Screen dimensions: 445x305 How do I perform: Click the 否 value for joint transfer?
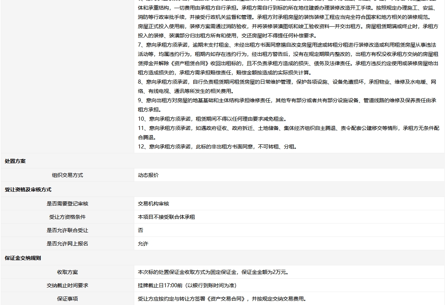(141, 230)
